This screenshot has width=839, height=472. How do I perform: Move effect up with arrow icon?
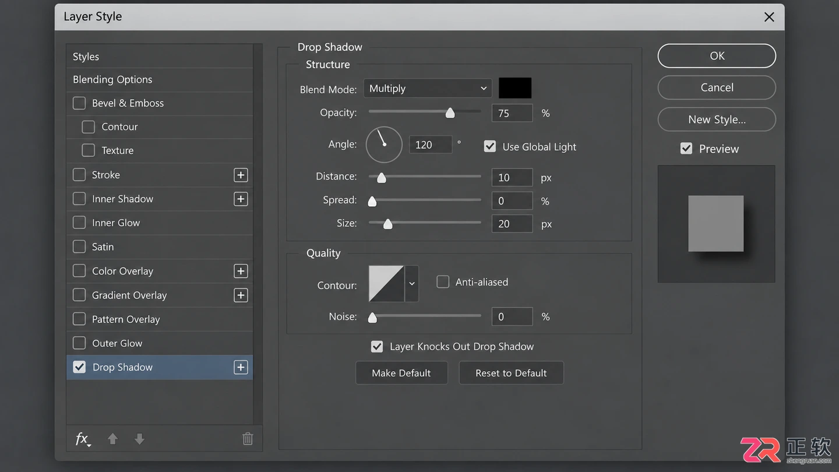pos(112,439)
